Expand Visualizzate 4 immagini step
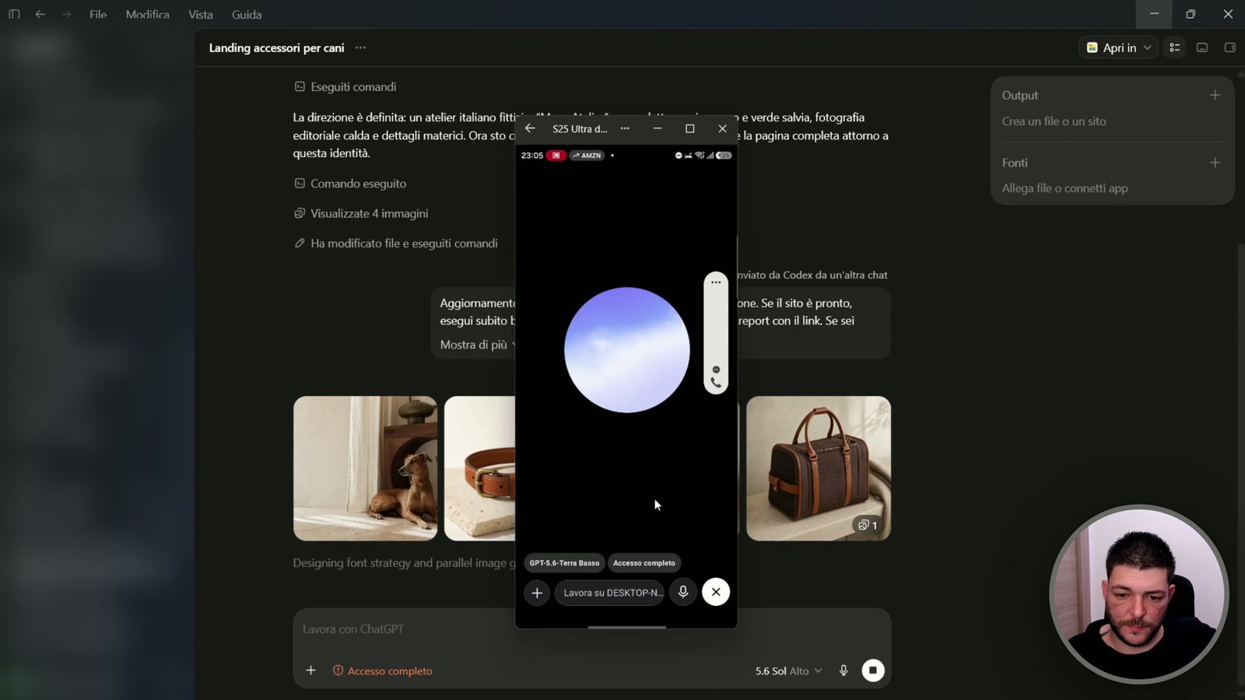This screenshot has height=700, width=1245. click(x=361, y=213)
